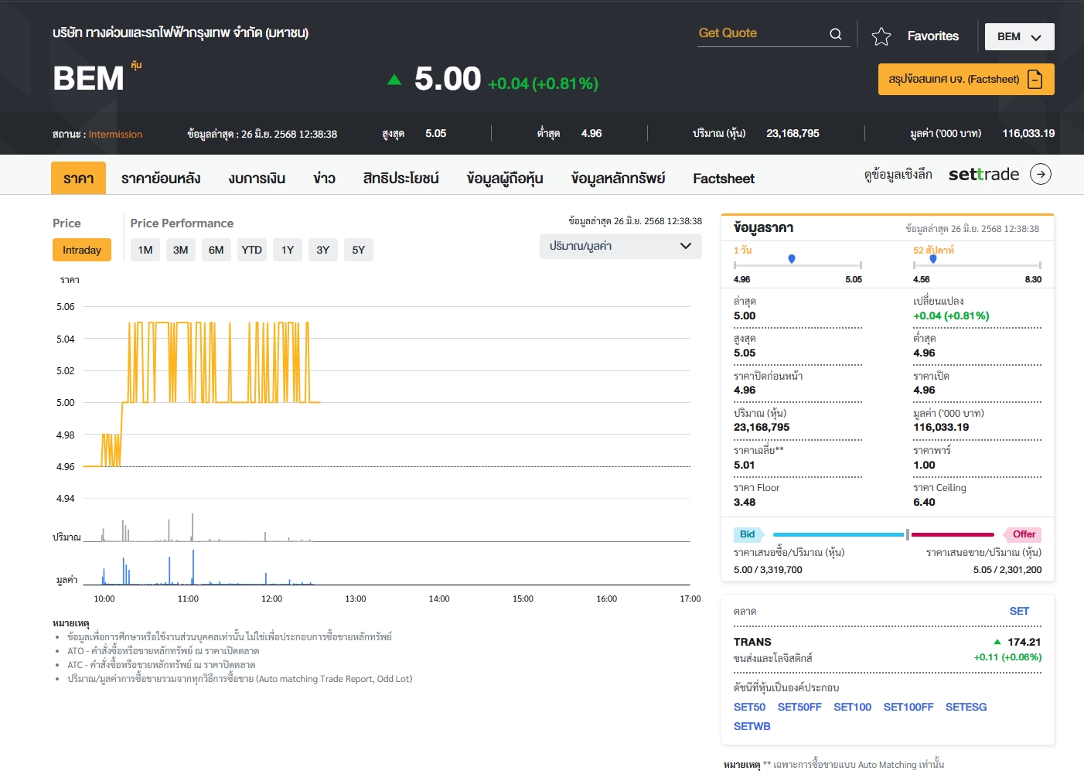Click the Intermission status text

[115, 134]
